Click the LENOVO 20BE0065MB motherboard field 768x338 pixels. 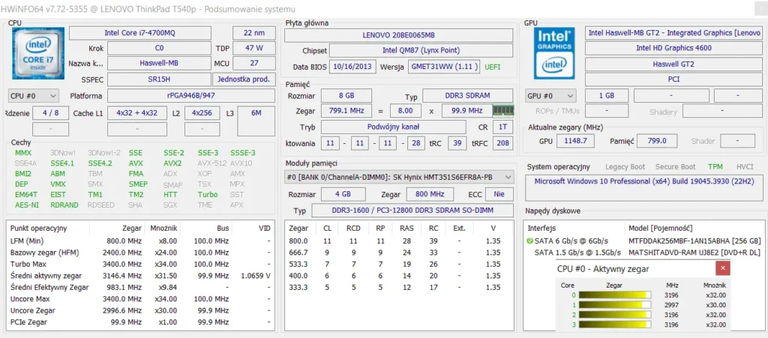click(399, 35)
